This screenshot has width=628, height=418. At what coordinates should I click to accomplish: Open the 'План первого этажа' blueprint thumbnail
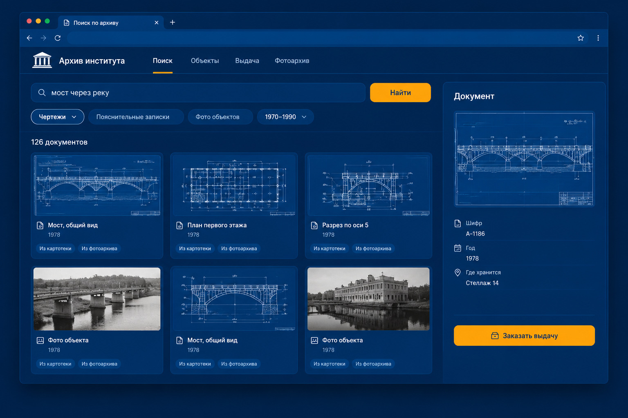click(x=234, y=185)
